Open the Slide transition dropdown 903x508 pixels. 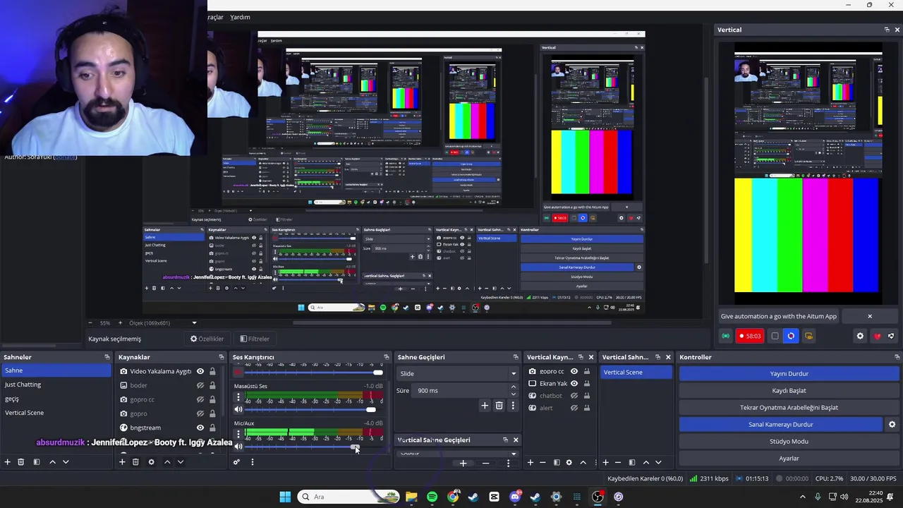pos(458,373)
